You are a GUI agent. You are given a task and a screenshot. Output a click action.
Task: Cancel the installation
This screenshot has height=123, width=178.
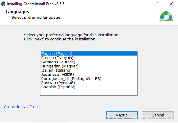[x=158, y=115]
